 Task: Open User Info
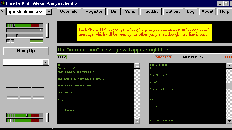point(69,12)
